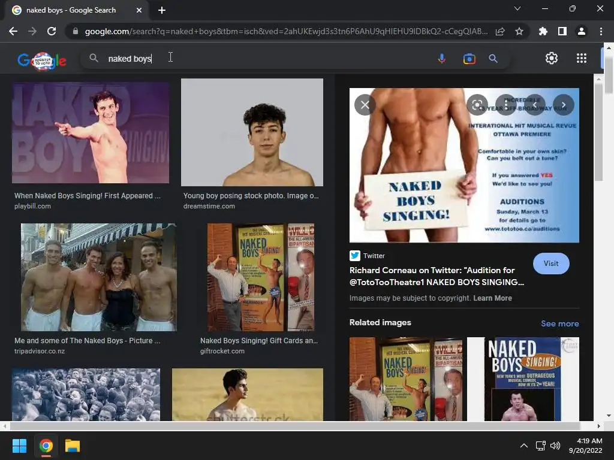Click the page scrollbar down arrow
Image resolution: width=614 pixels, height=460 pixels.
[x=609, y=416]
